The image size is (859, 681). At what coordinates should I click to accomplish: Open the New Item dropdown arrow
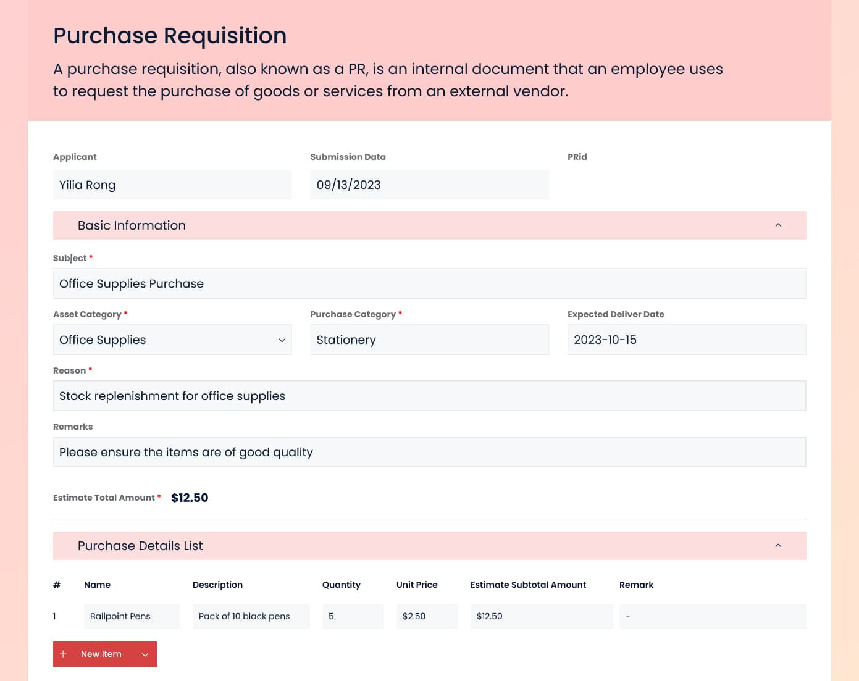click(145, 654)
